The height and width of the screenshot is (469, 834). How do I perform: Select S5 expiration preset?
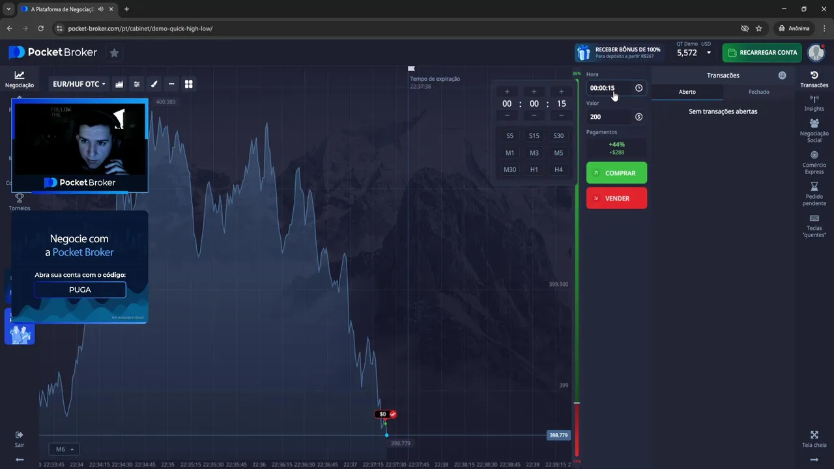(510, 136)
